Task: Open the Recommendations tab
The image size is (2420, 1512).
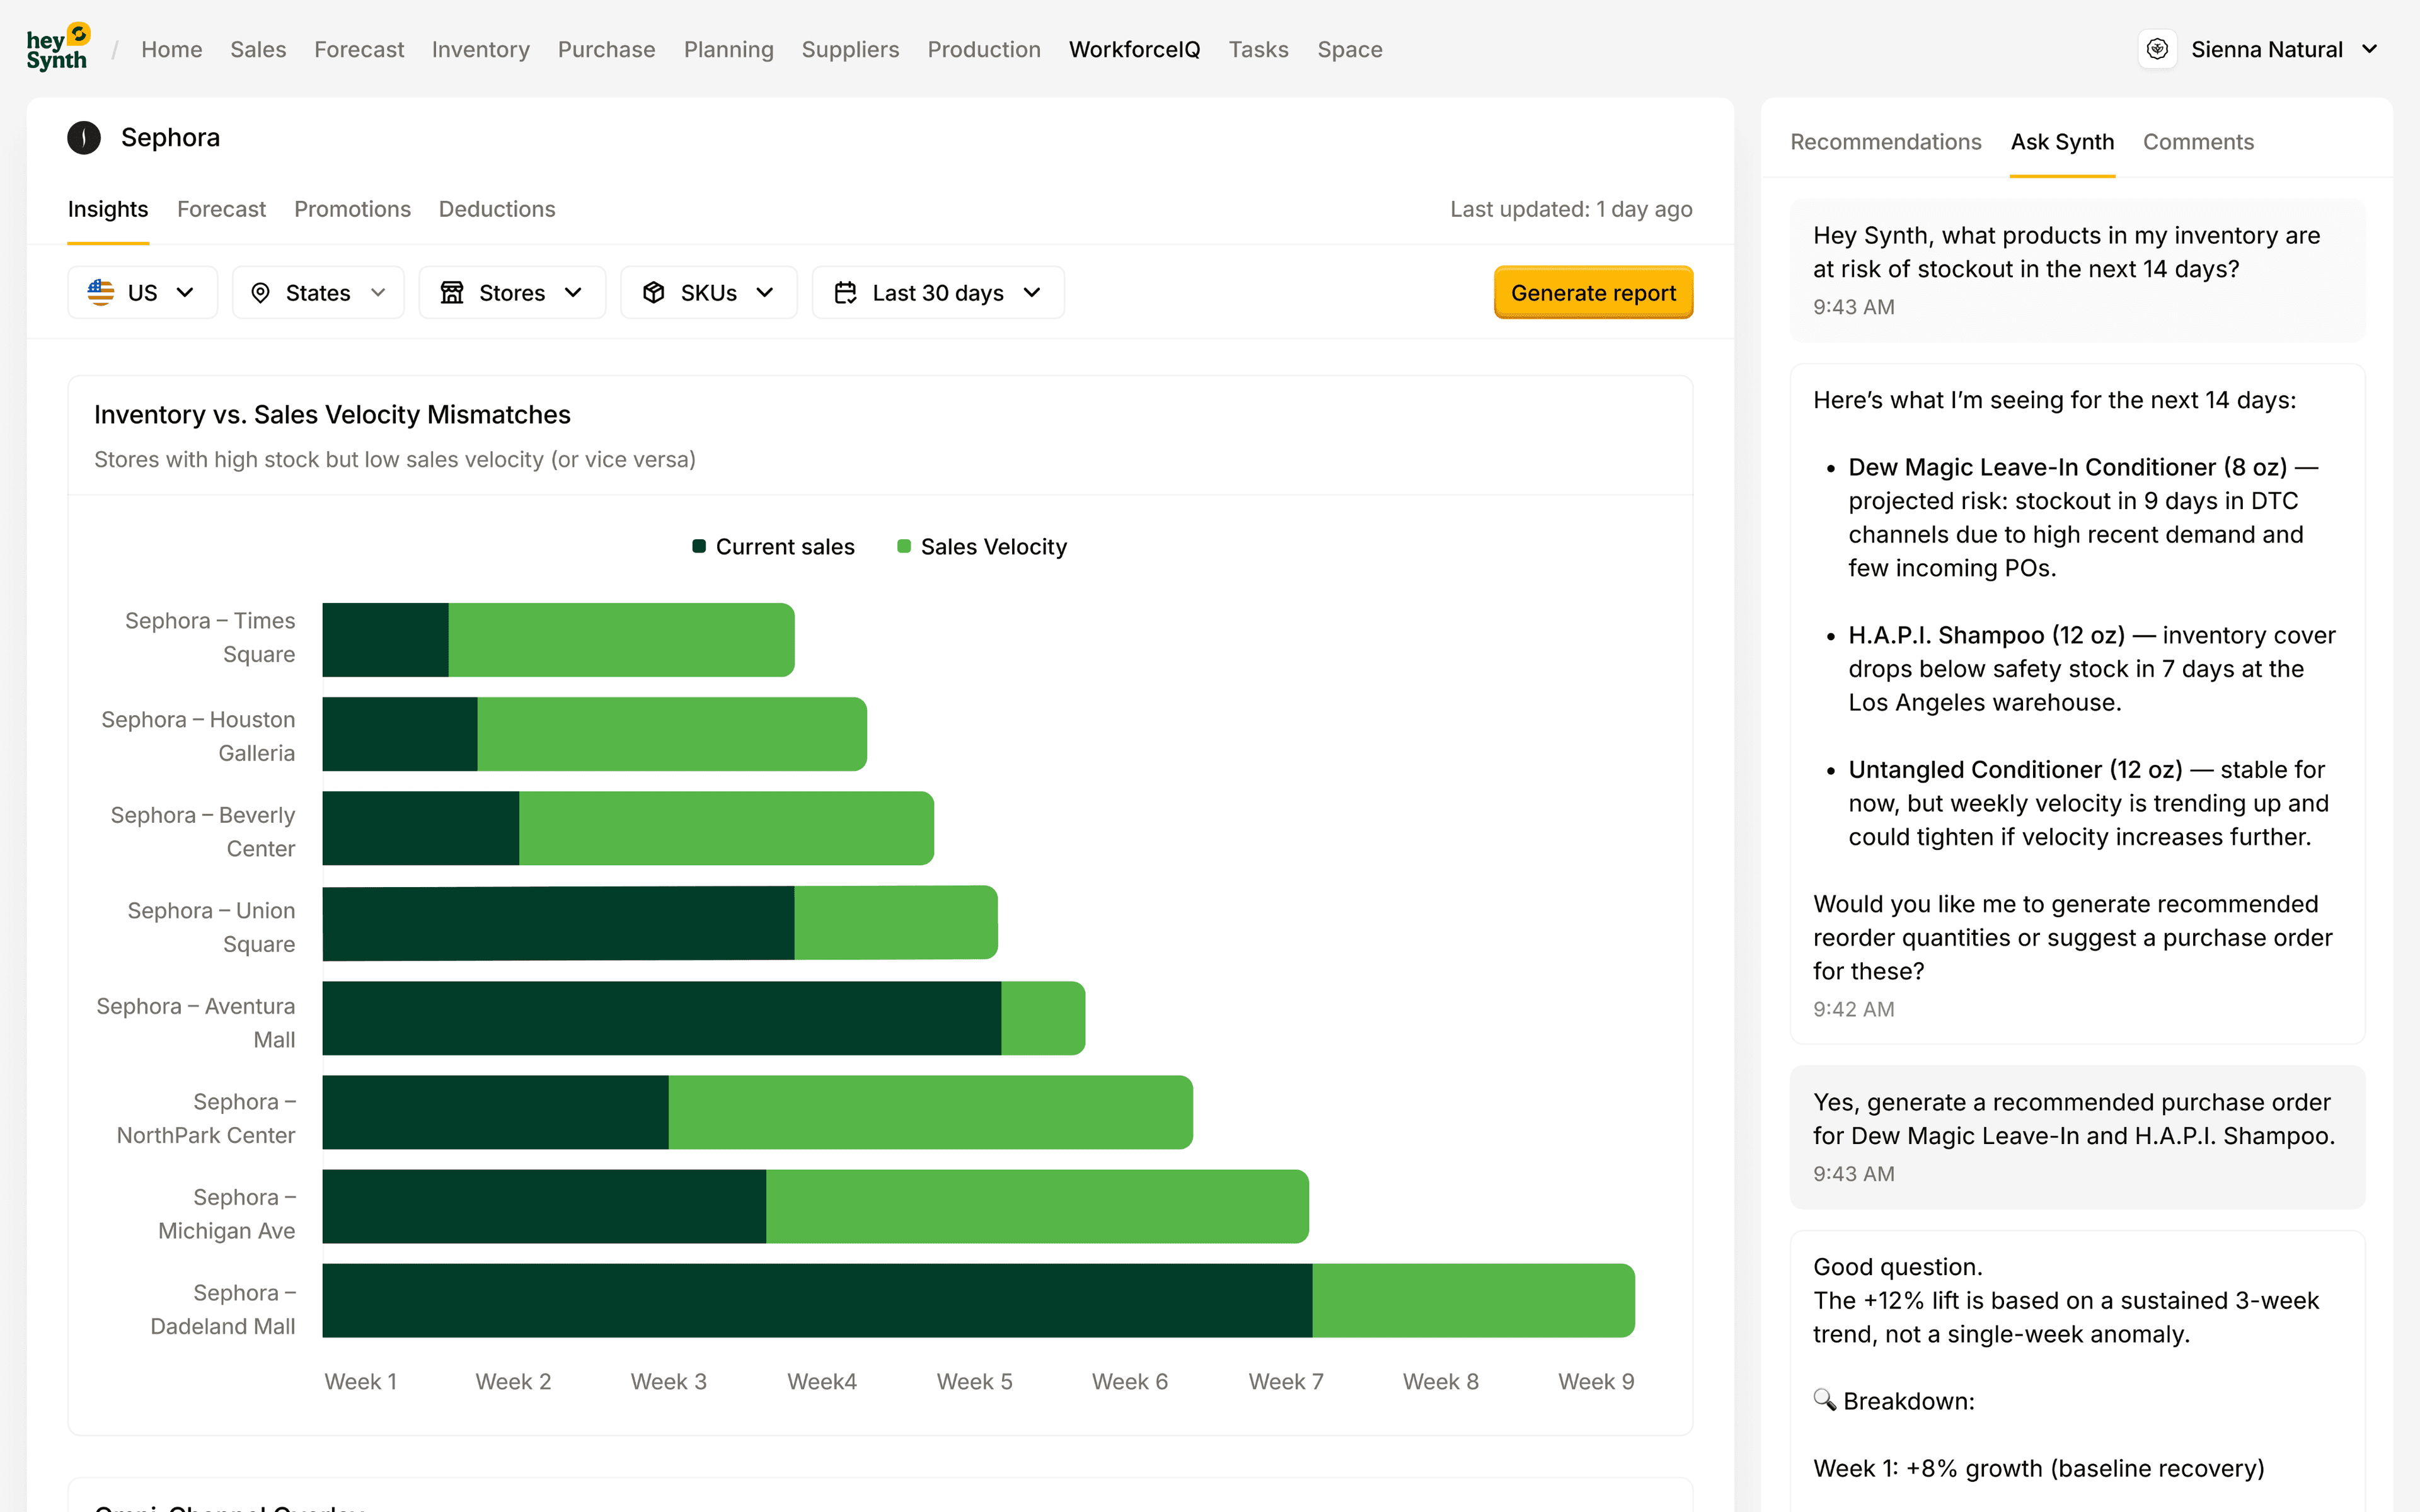Action: click(1885, 142)
